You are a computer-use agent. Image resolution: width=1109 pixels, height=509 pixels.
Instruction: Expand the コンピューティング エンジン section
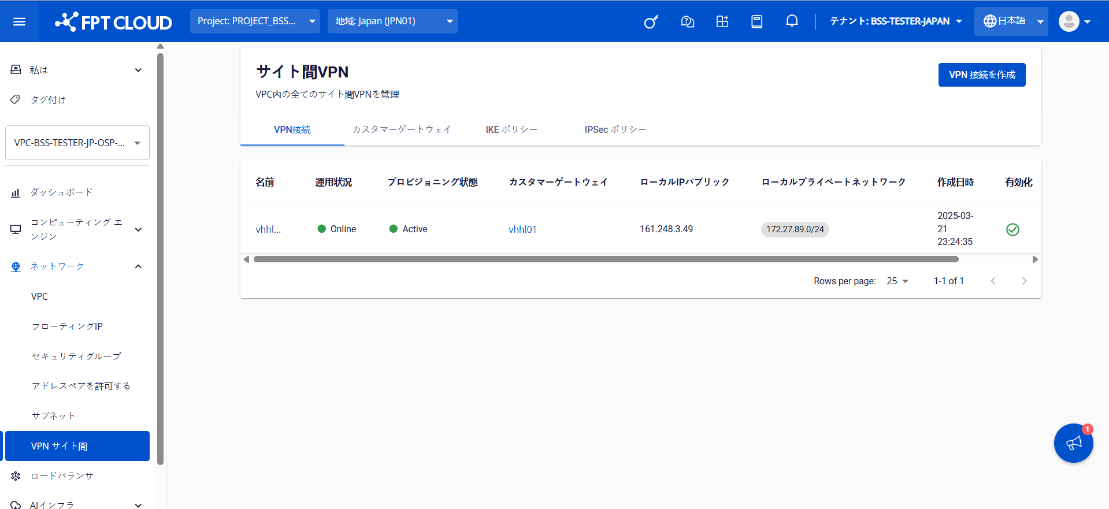tap(138, 229)
